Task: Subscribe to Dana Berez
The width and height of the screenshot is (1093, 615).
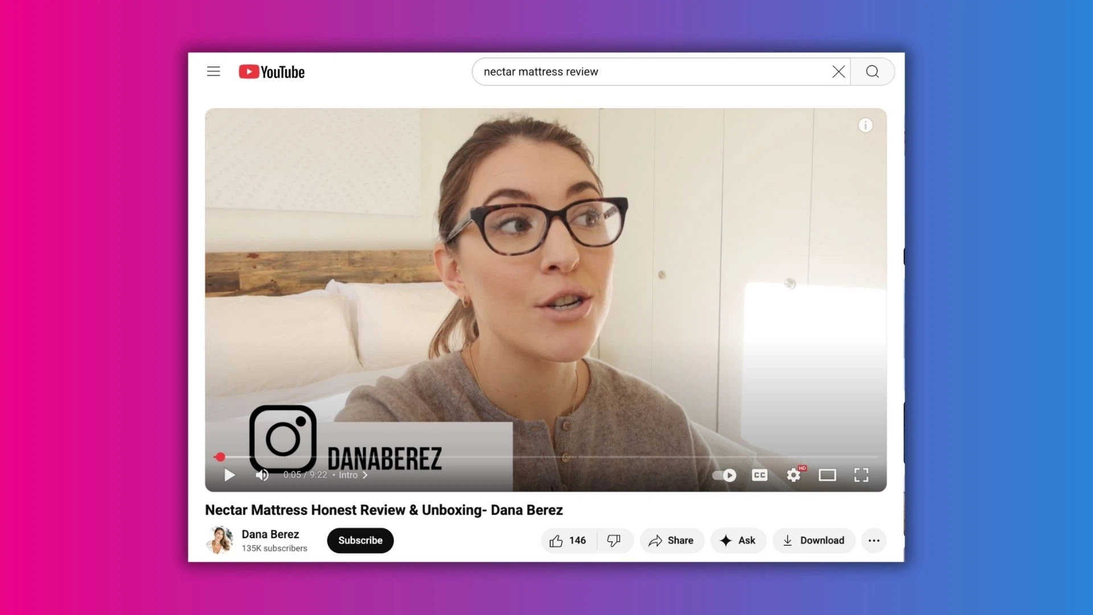Action: tap(360, 540)
